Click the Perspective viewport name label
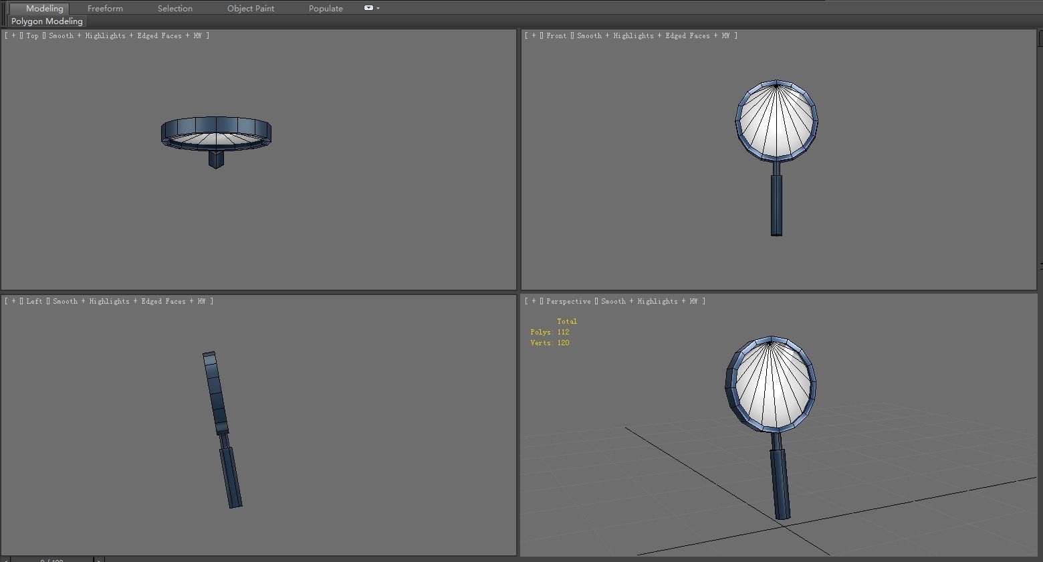 [568, 301]
